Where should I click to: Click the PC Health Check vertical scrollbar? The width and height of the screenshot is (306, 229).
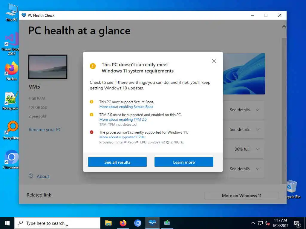[x=284, y=111]
